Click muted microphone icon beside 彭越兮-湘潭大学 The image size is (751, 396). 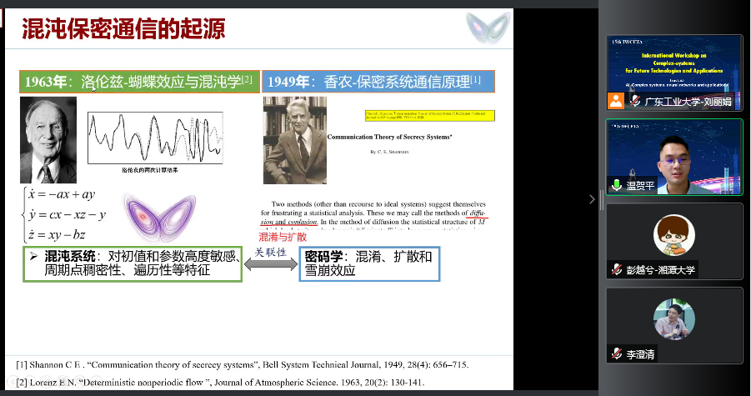pyautogui.click(x=617, y=269)
